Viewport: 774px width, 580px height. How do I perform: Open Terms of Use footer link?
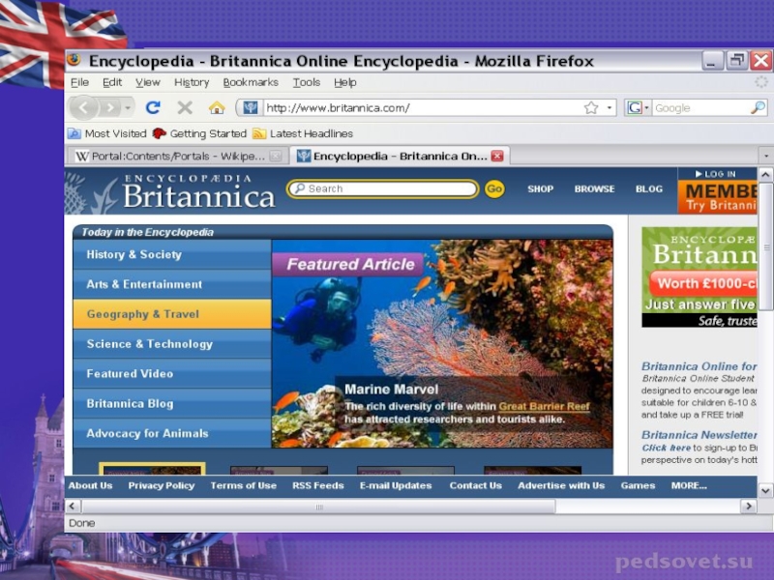coord(244,486)
